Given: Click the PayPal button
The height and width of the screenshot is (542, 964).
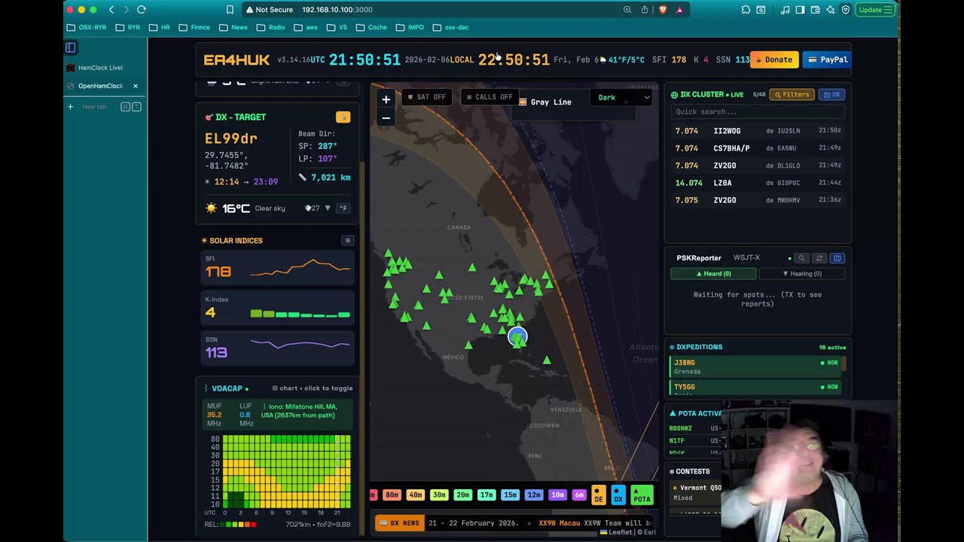Looking at the screenshot, I should (827, 59).
